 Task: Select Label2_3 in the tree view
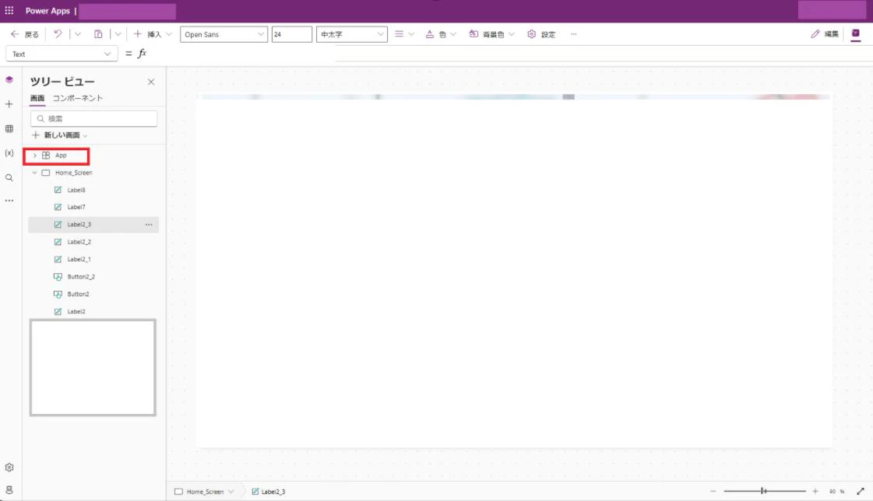click(79, 225)
